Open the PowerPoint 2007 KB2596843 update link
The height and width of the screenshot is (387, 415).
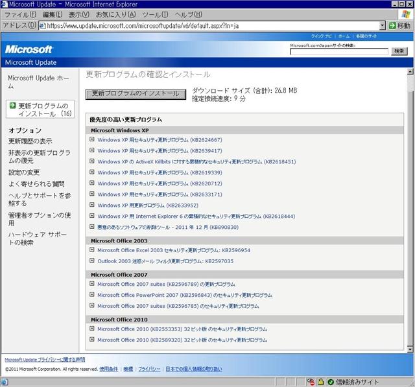point(185,295)
